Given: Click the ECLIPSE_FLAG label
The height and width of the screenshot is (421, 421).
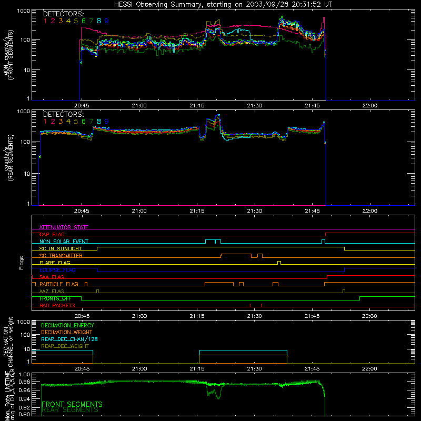Looking at the screenshot, I should coord(57,270).
